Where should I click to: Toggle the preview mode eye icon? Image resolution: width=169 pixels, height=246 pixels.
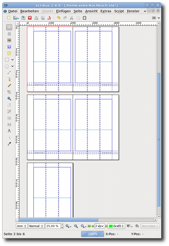coord(137,226)
